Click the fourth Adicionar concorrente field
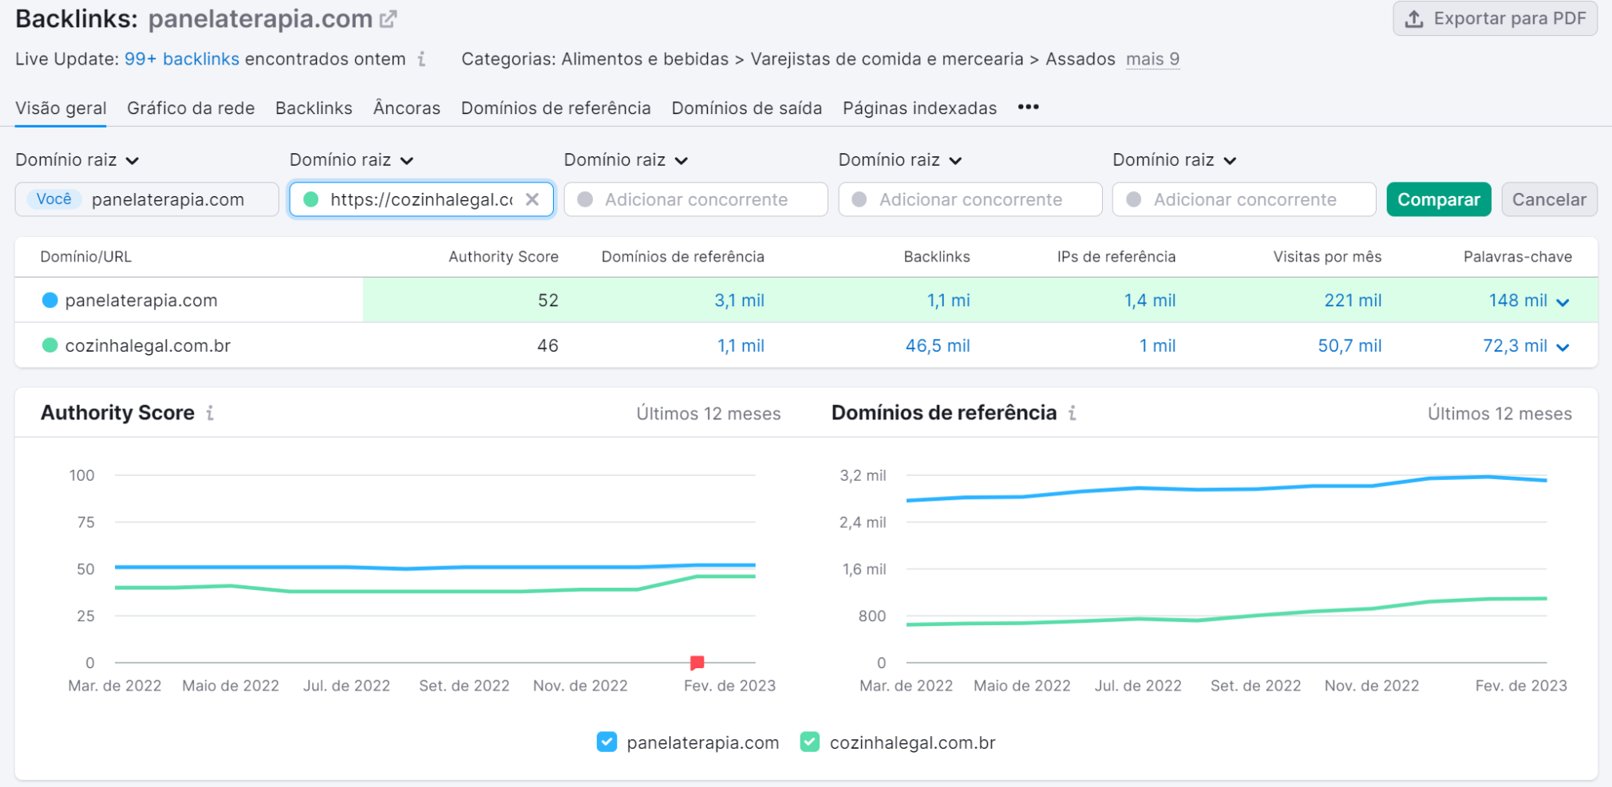Viewport: 1612px width, 787px height. (x=970, y=199)
